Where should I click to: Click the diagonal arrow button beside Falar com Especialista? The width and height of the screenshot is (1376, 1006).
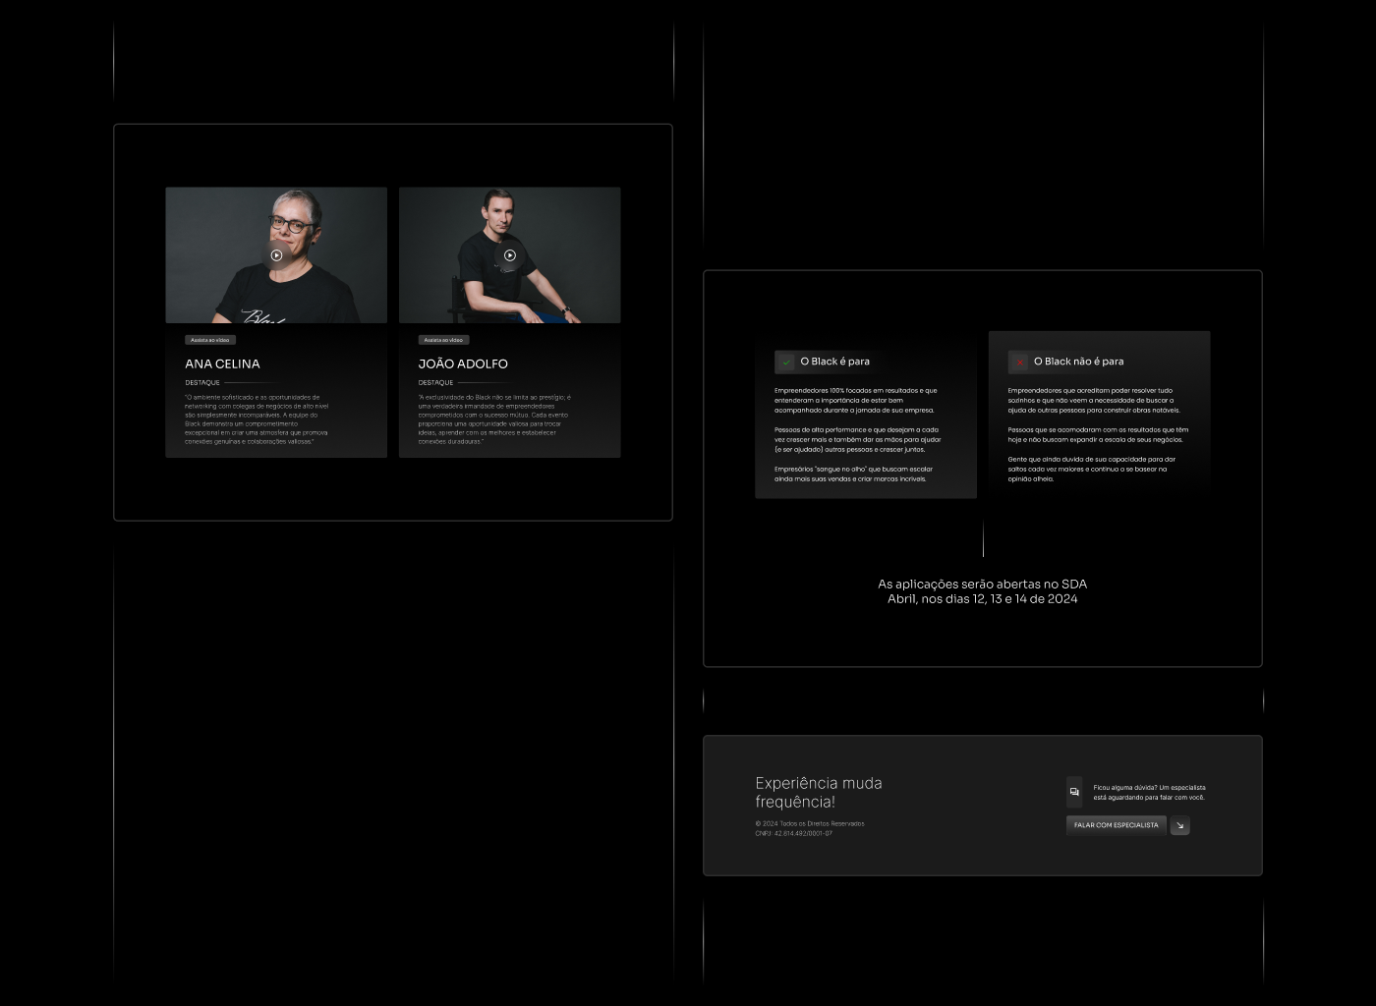point(1180,825)
